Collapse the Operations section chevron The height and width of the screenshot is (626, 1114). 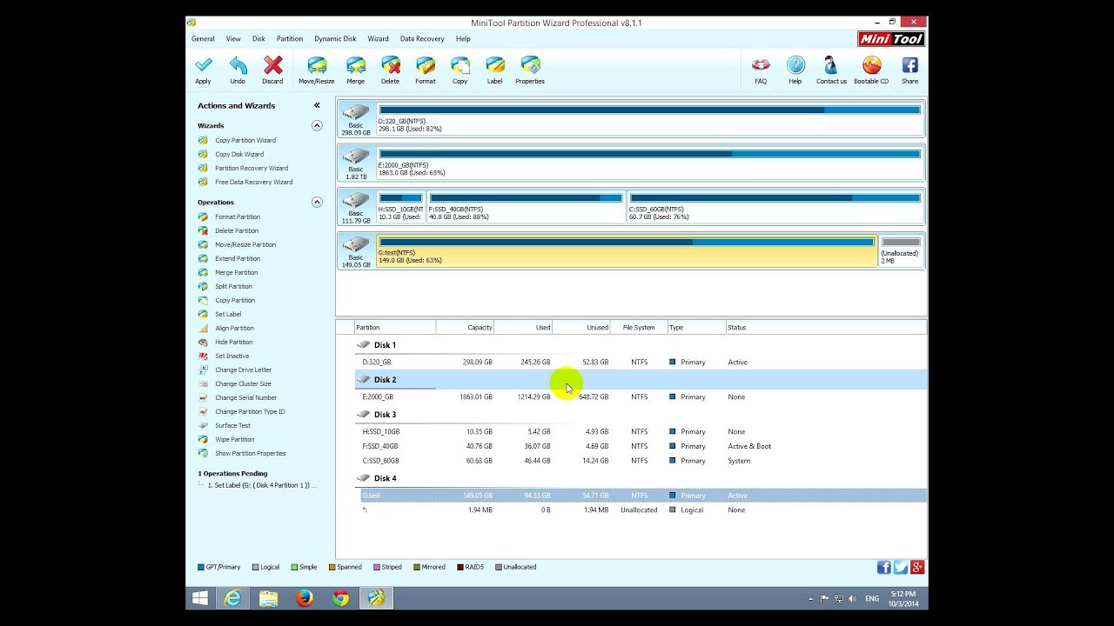(317, 202)
